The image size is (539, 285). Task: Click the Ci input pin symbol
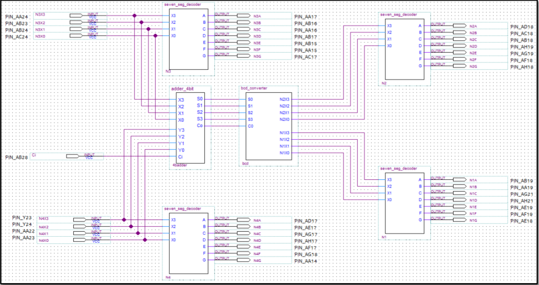click(73, 156)
